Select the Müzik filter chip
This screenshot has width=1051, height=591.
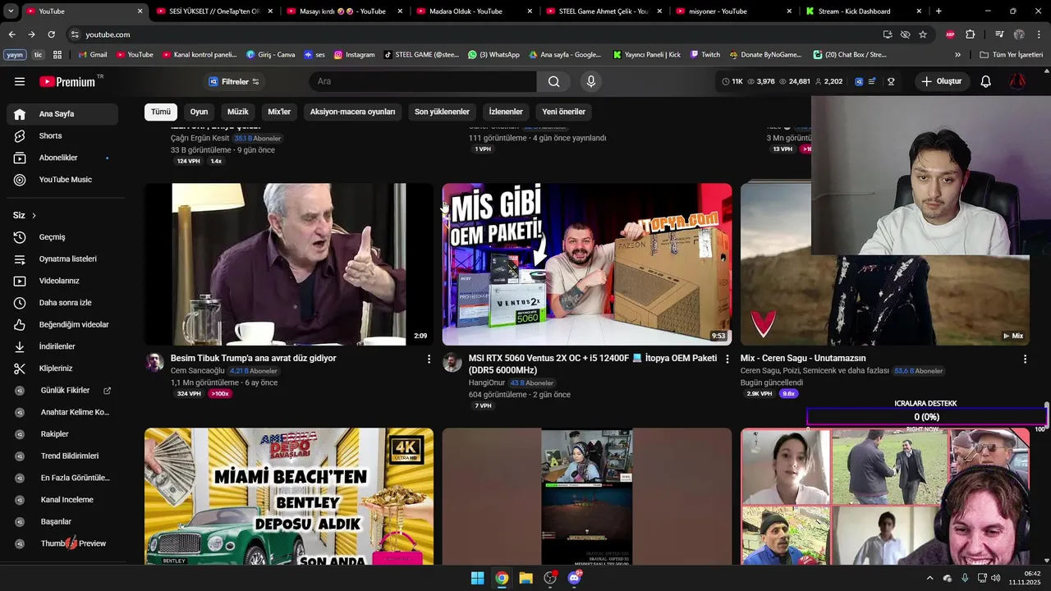click(237, 112)
